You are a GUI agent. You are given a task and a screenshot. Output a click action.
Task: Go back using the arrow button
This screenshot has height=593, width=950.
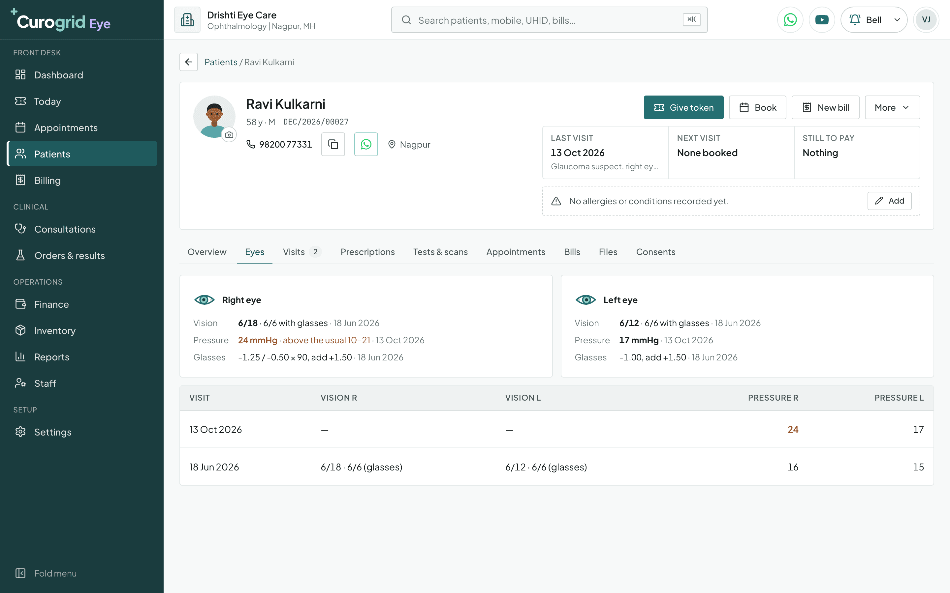point(188,62)
